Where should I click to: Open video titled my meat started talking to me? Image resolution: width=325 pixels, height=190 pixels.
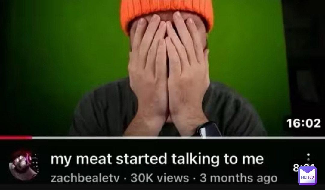157,159
